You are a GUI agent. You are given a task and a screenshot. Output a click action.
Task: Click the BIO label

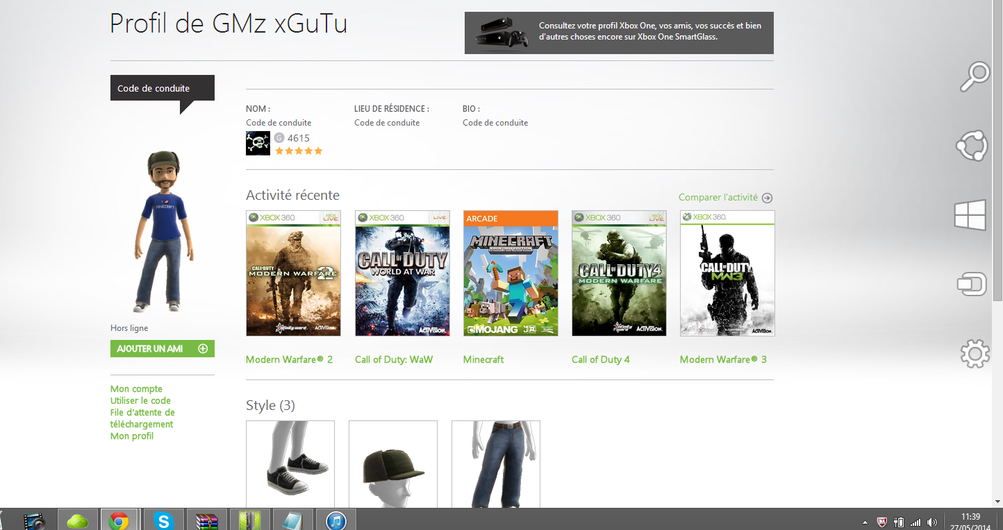click(x=472, y=109)
